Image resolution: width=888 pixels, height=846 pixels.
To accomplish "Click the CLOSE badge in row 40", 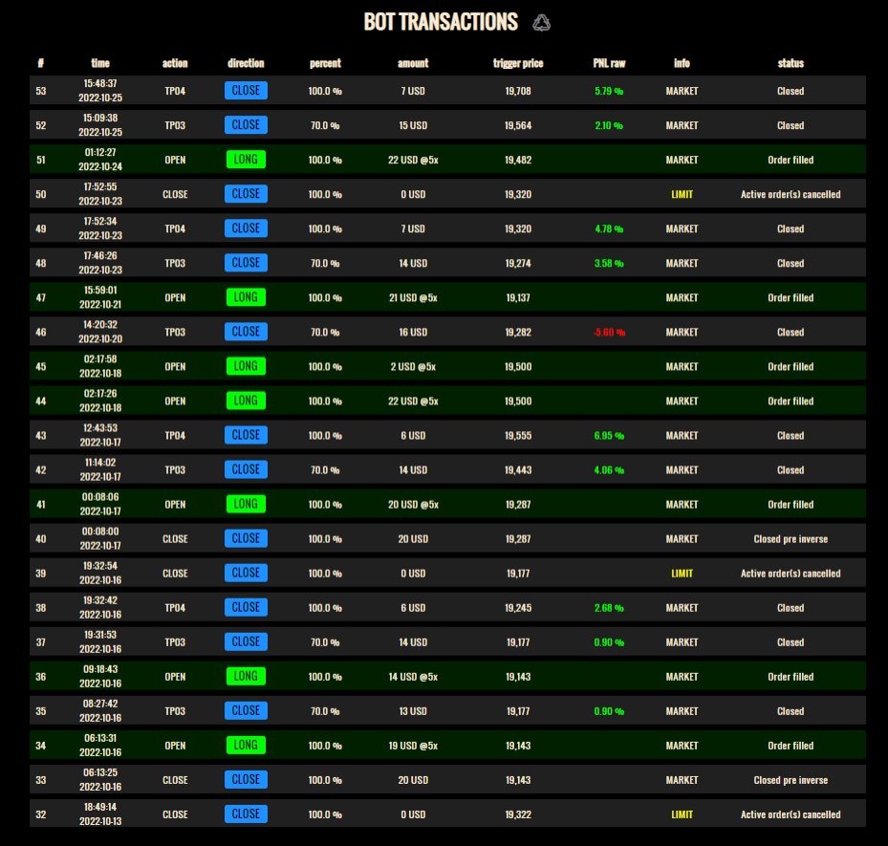I will (246, 538).
